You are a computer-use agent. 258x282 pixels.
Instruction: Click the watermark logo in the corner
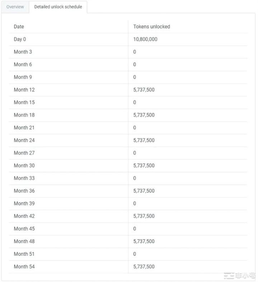point(238,276)
